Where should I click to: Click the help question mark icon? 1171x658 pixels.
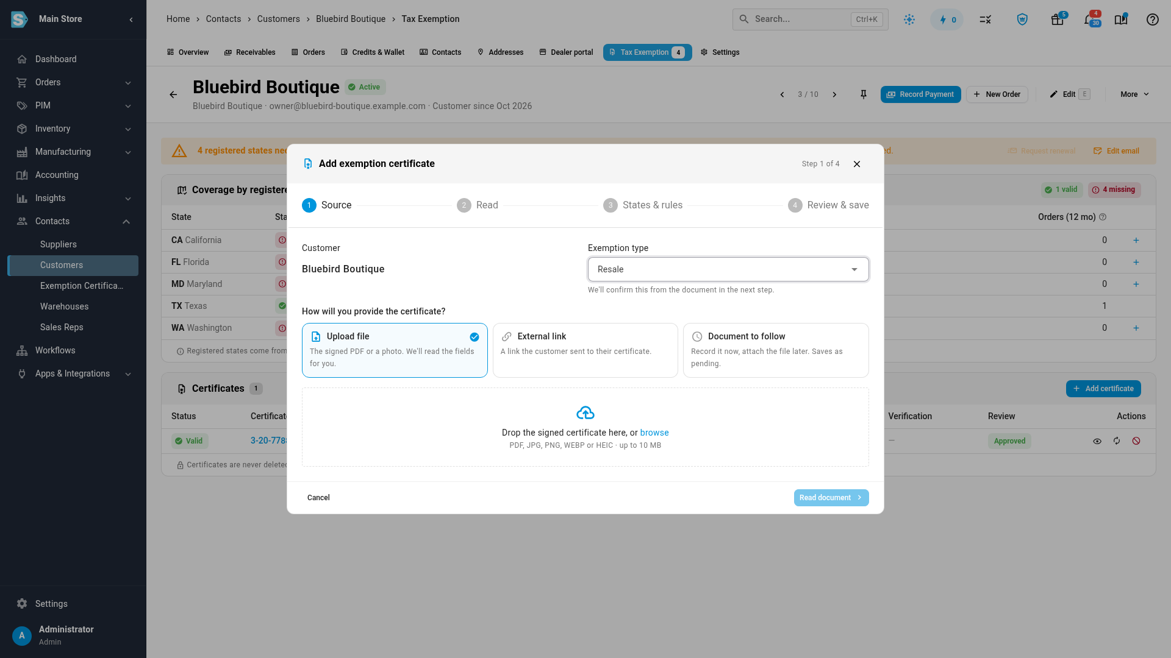click(x=1152, y=19)
